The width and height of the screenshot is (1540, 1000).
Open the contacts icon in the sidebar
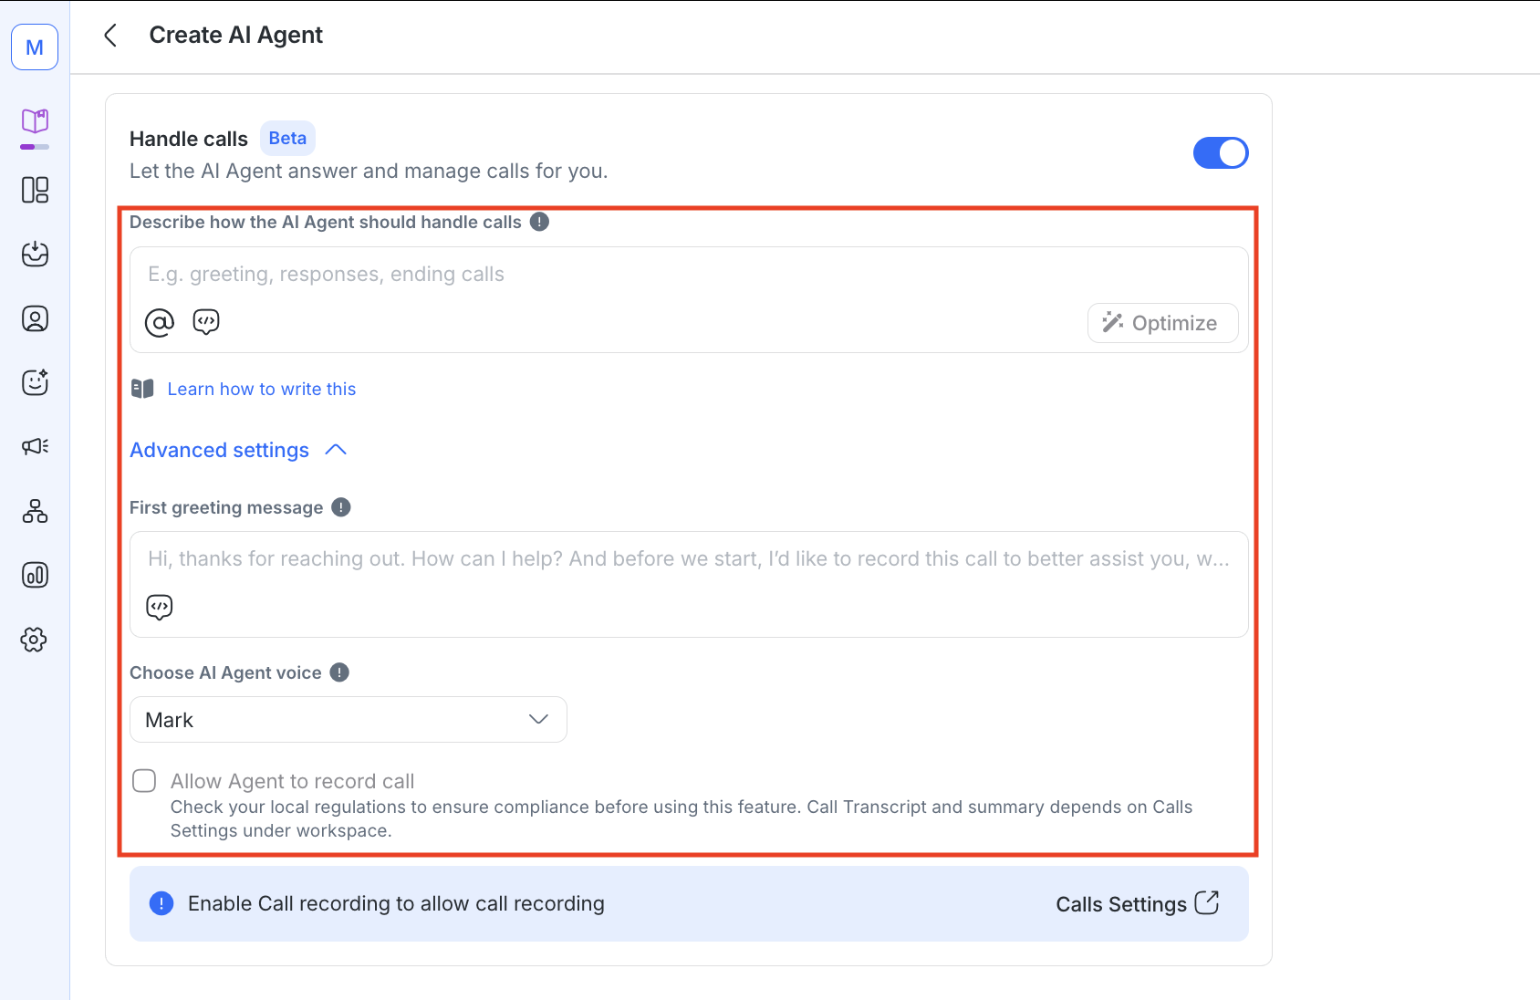point(35,318)
